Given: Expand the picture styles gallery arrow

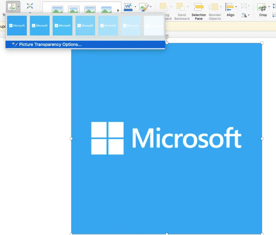Looking at the screenshot, I should pyautogui.click(x=118, y=10).
